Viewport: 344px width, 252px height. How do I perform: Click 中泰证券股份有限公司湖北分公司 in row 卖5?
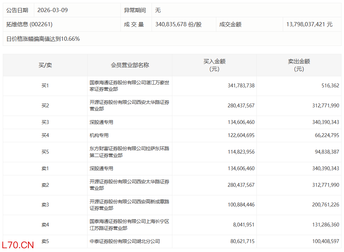pos(125,242)
